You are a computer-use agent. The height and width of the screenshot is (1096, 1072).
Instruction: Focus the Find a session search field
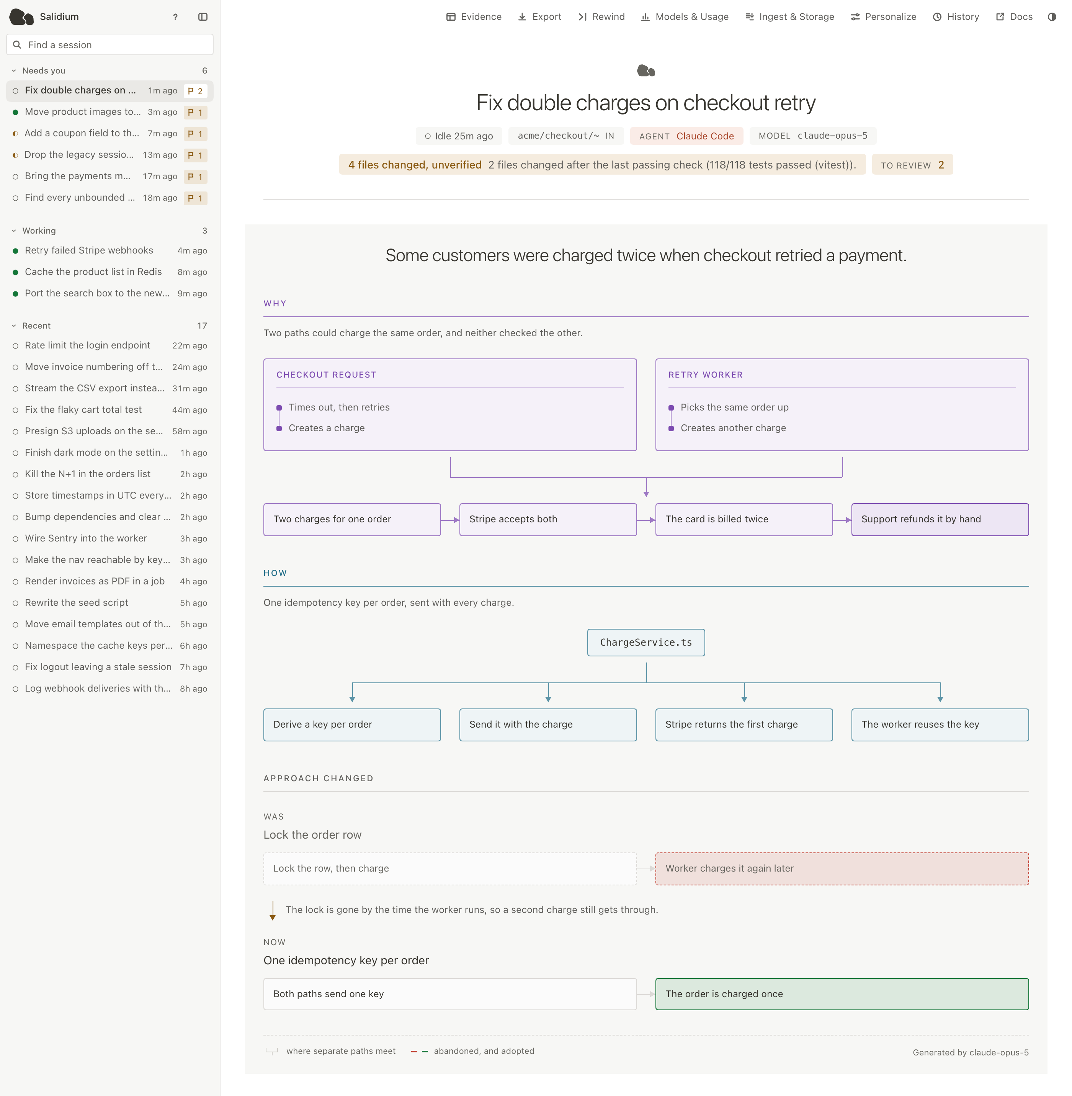[x=110, y=44]
